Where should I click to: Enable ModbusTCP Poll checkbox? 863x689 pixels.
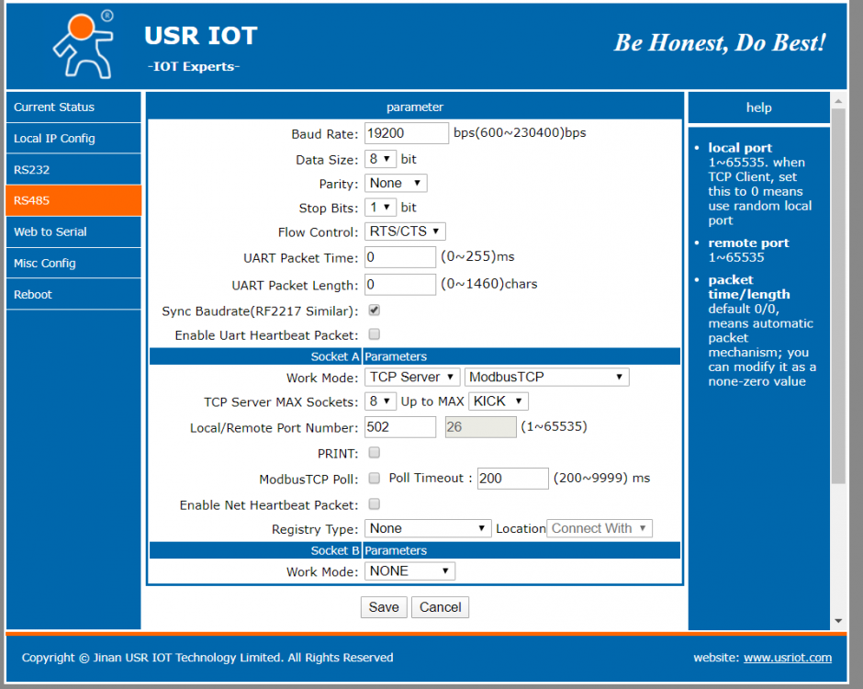coord(375,478)
